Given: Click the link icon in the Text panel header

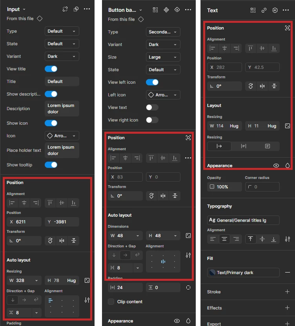Looking at the screenshot, I should click(x=264, y=10).
